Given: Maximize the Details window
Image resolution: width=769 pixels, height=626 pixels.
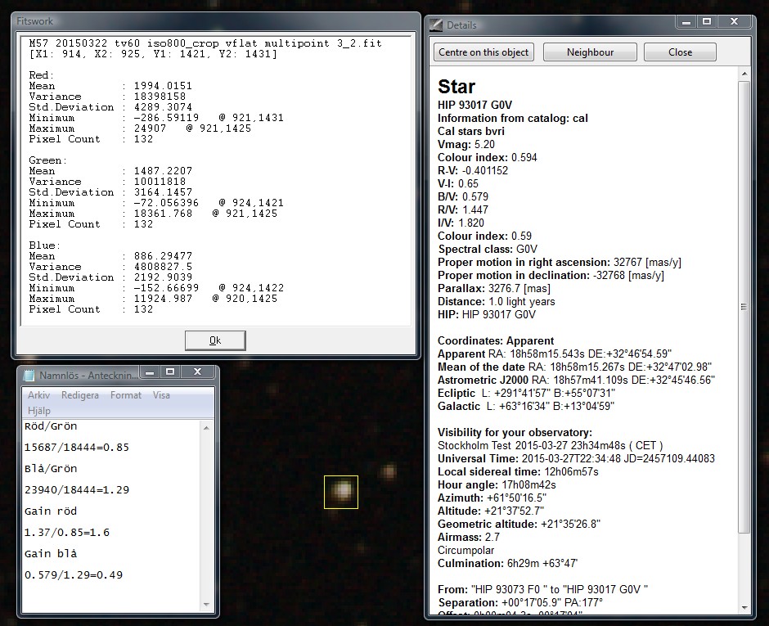Looking at the screenshot, I should [707, 21].
